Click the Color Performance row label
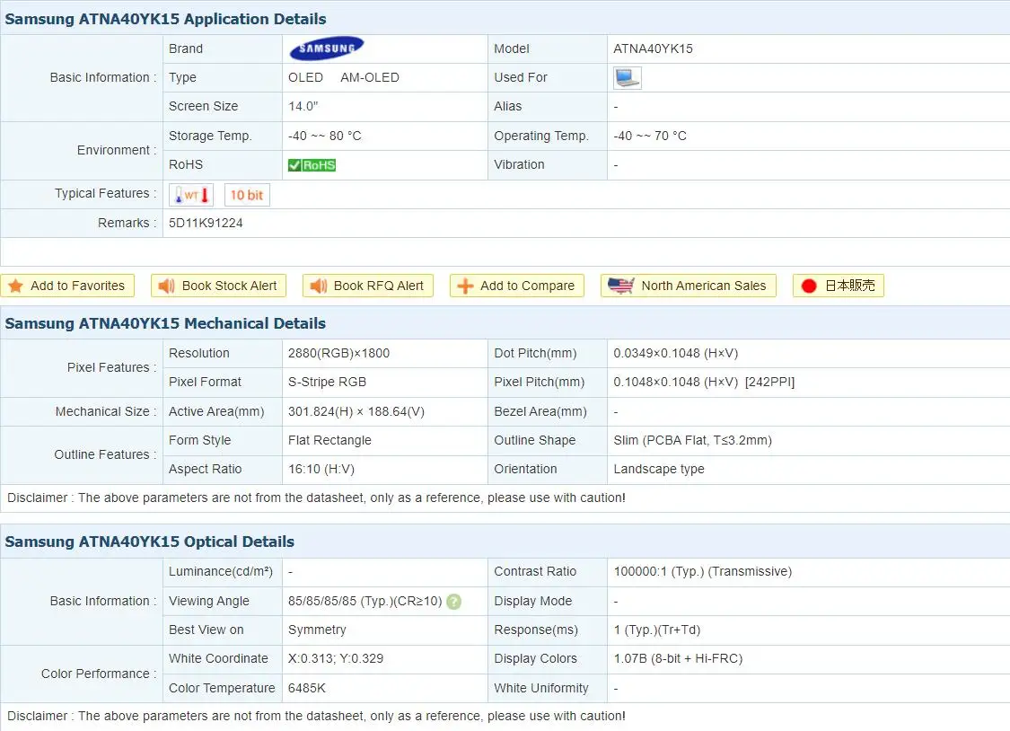The width and height of the screenshot is (1010, 731). [x=99, y=674]
